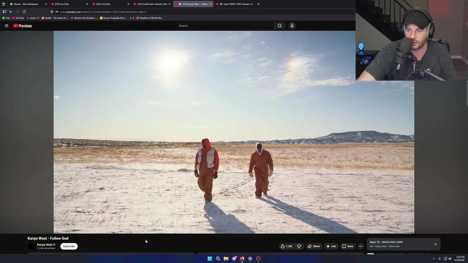Switch to Stream - Kick Dashboard tab

[x=28, y=4]
